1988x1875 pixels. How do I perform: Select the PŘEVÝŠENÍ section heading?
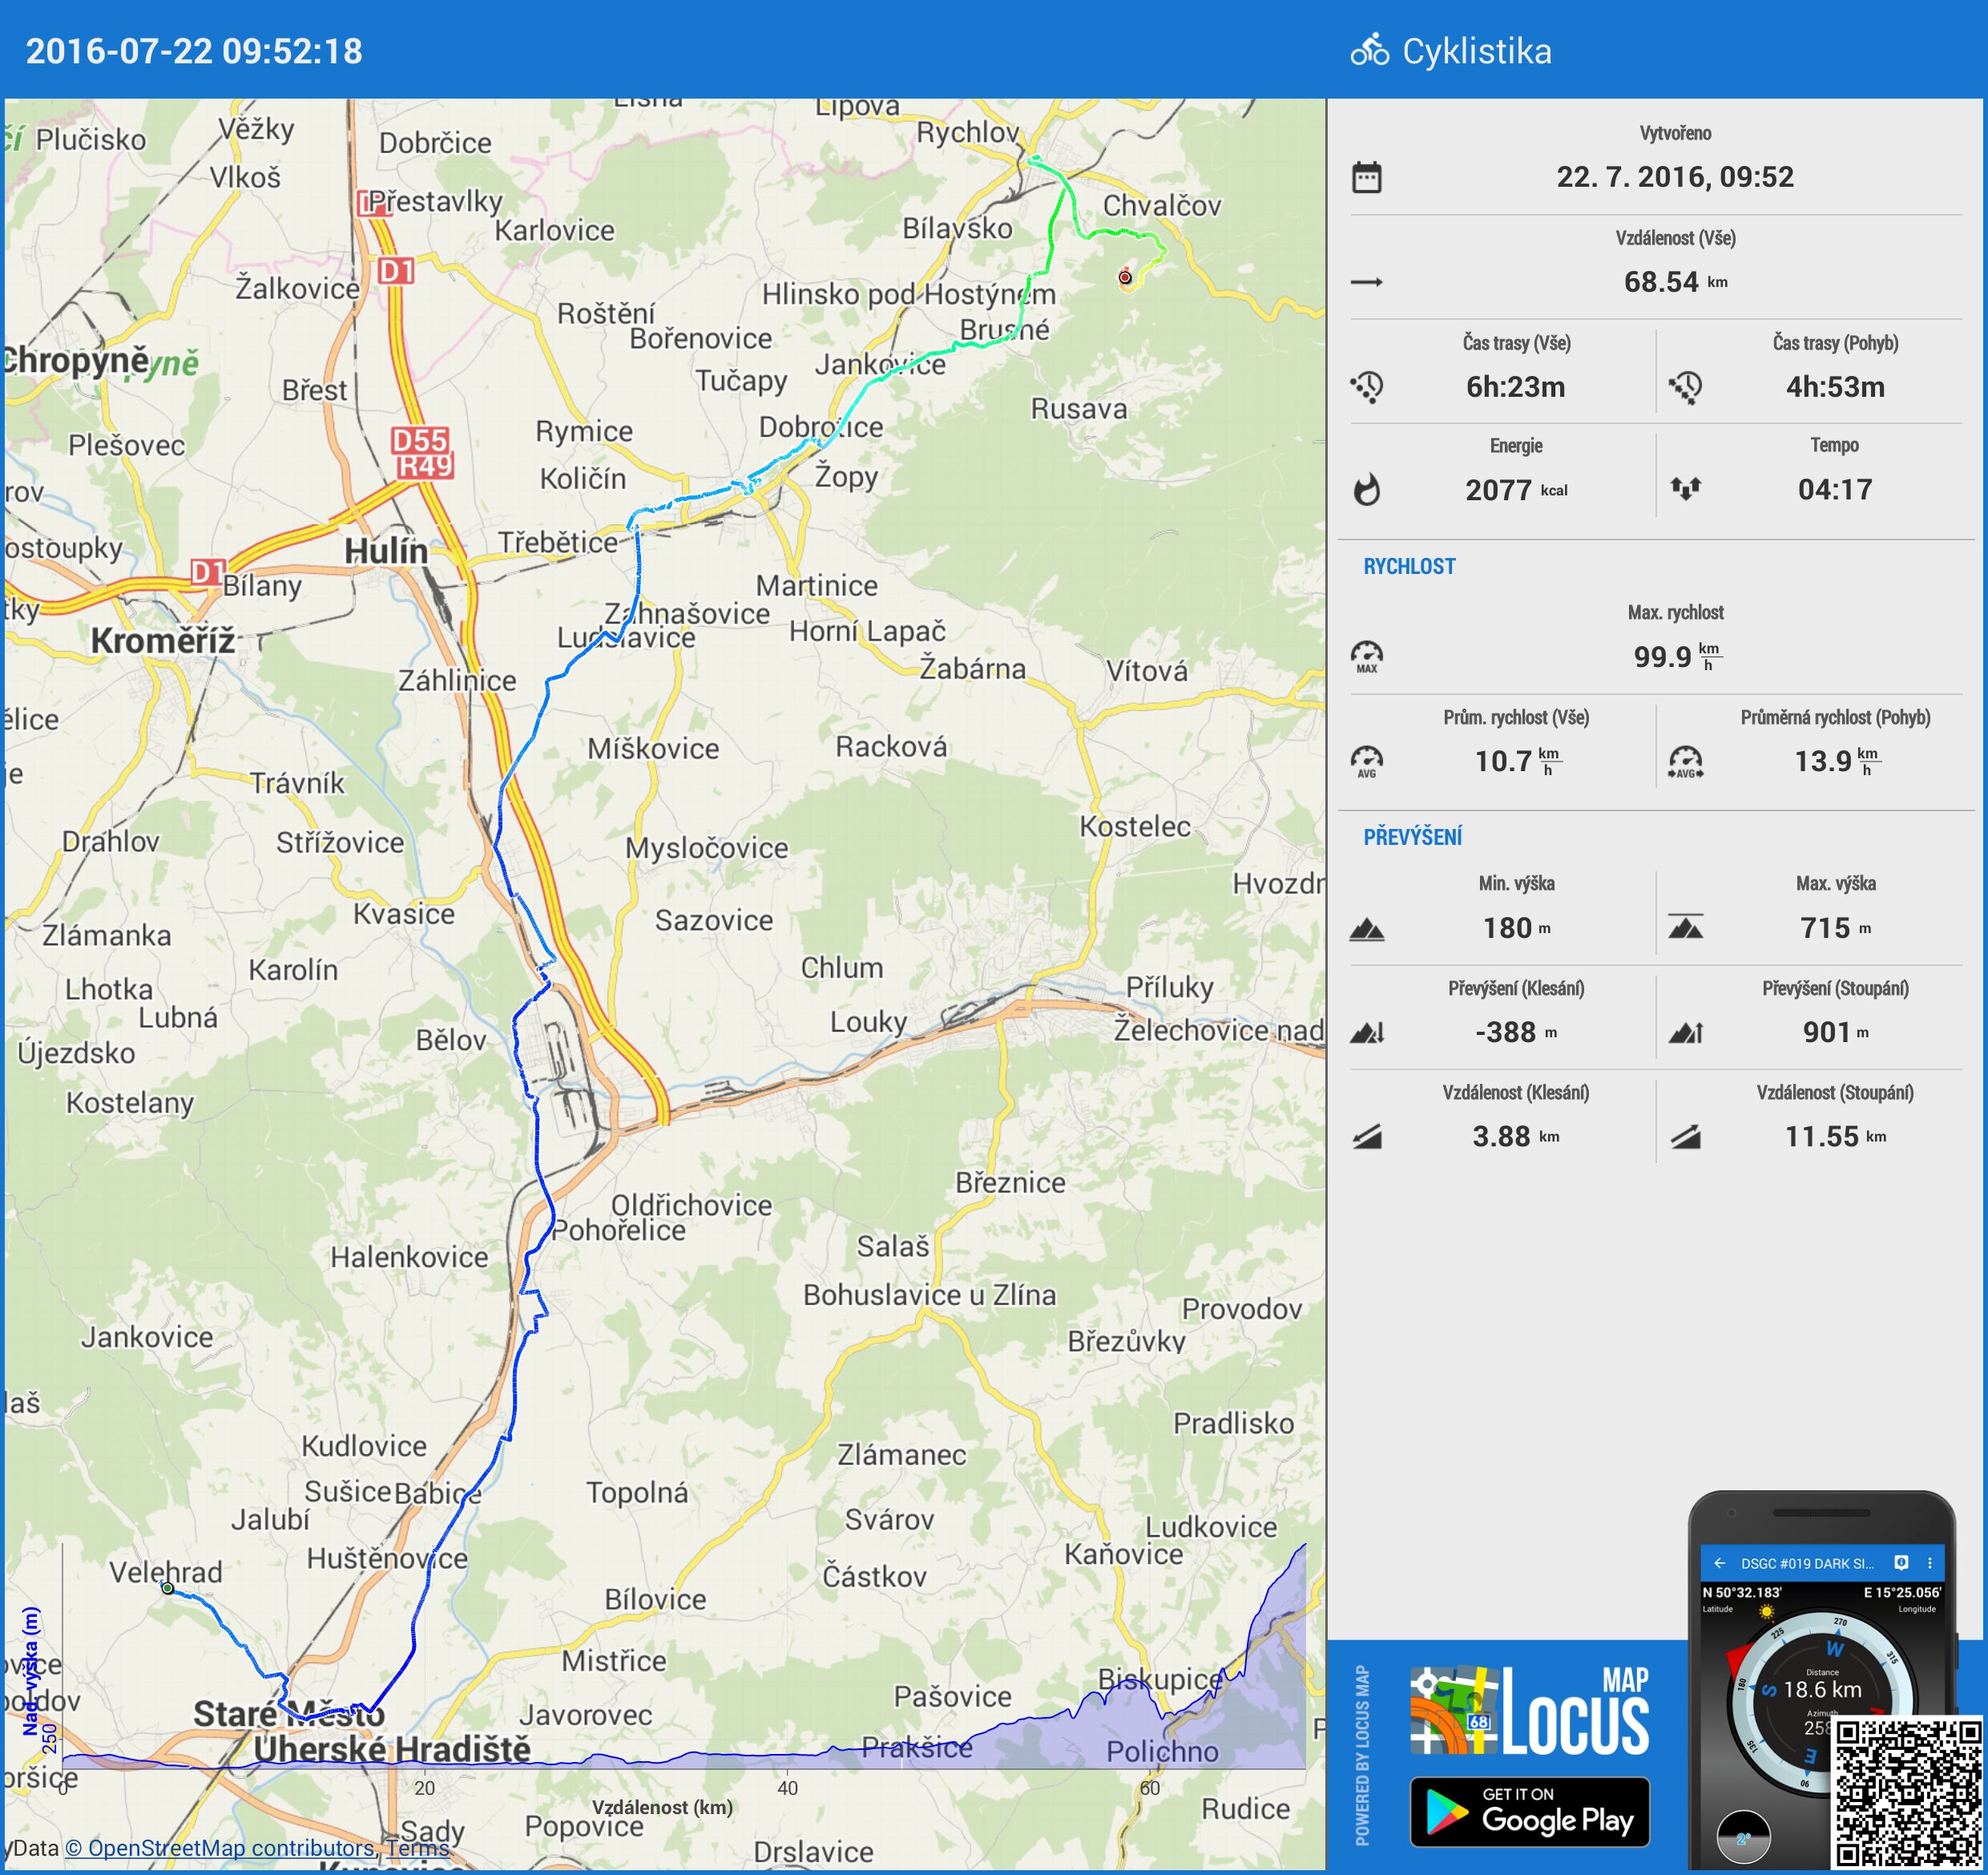(1412, 836)
